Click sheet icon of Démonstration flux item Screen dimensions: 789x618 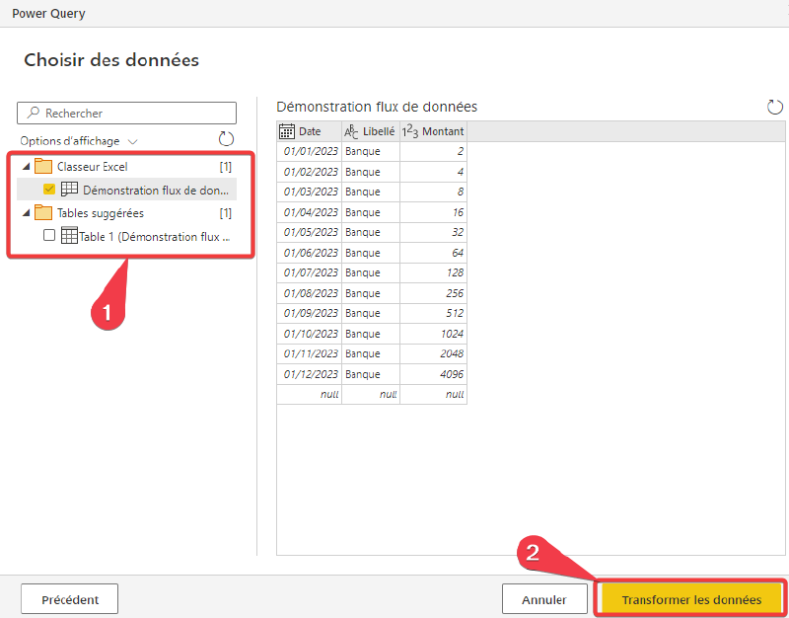[x=69, y=189]
